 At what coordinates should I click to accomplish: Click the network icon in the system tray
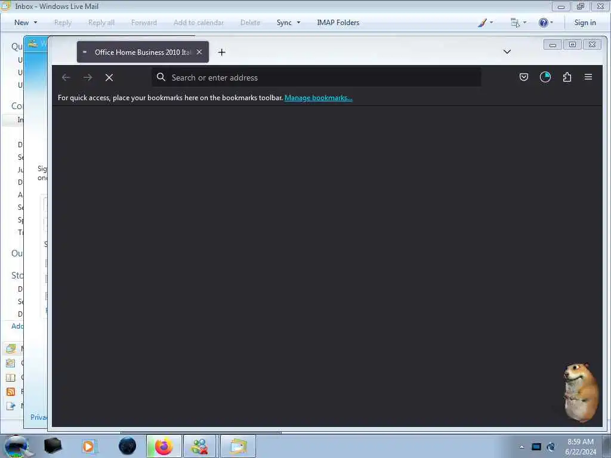point(551,447)
